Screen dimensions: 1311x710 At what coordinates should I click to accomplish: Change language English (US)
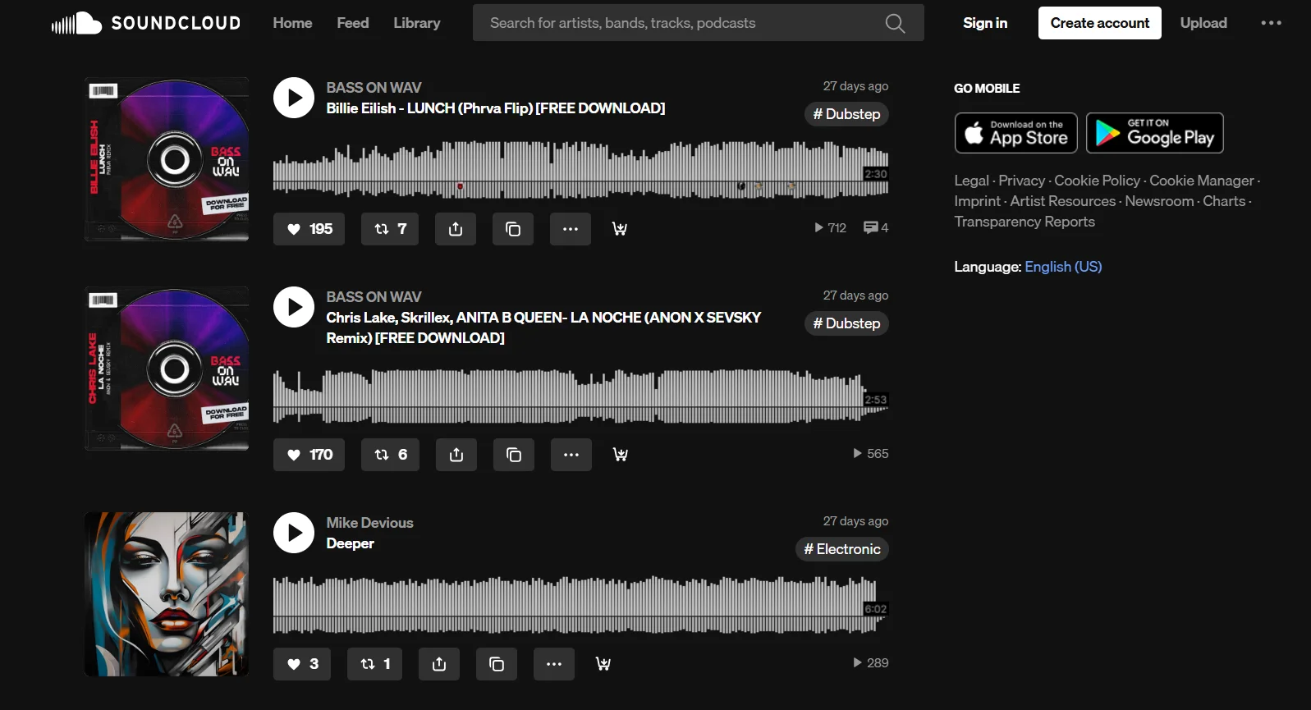[x=1063, y=267]
